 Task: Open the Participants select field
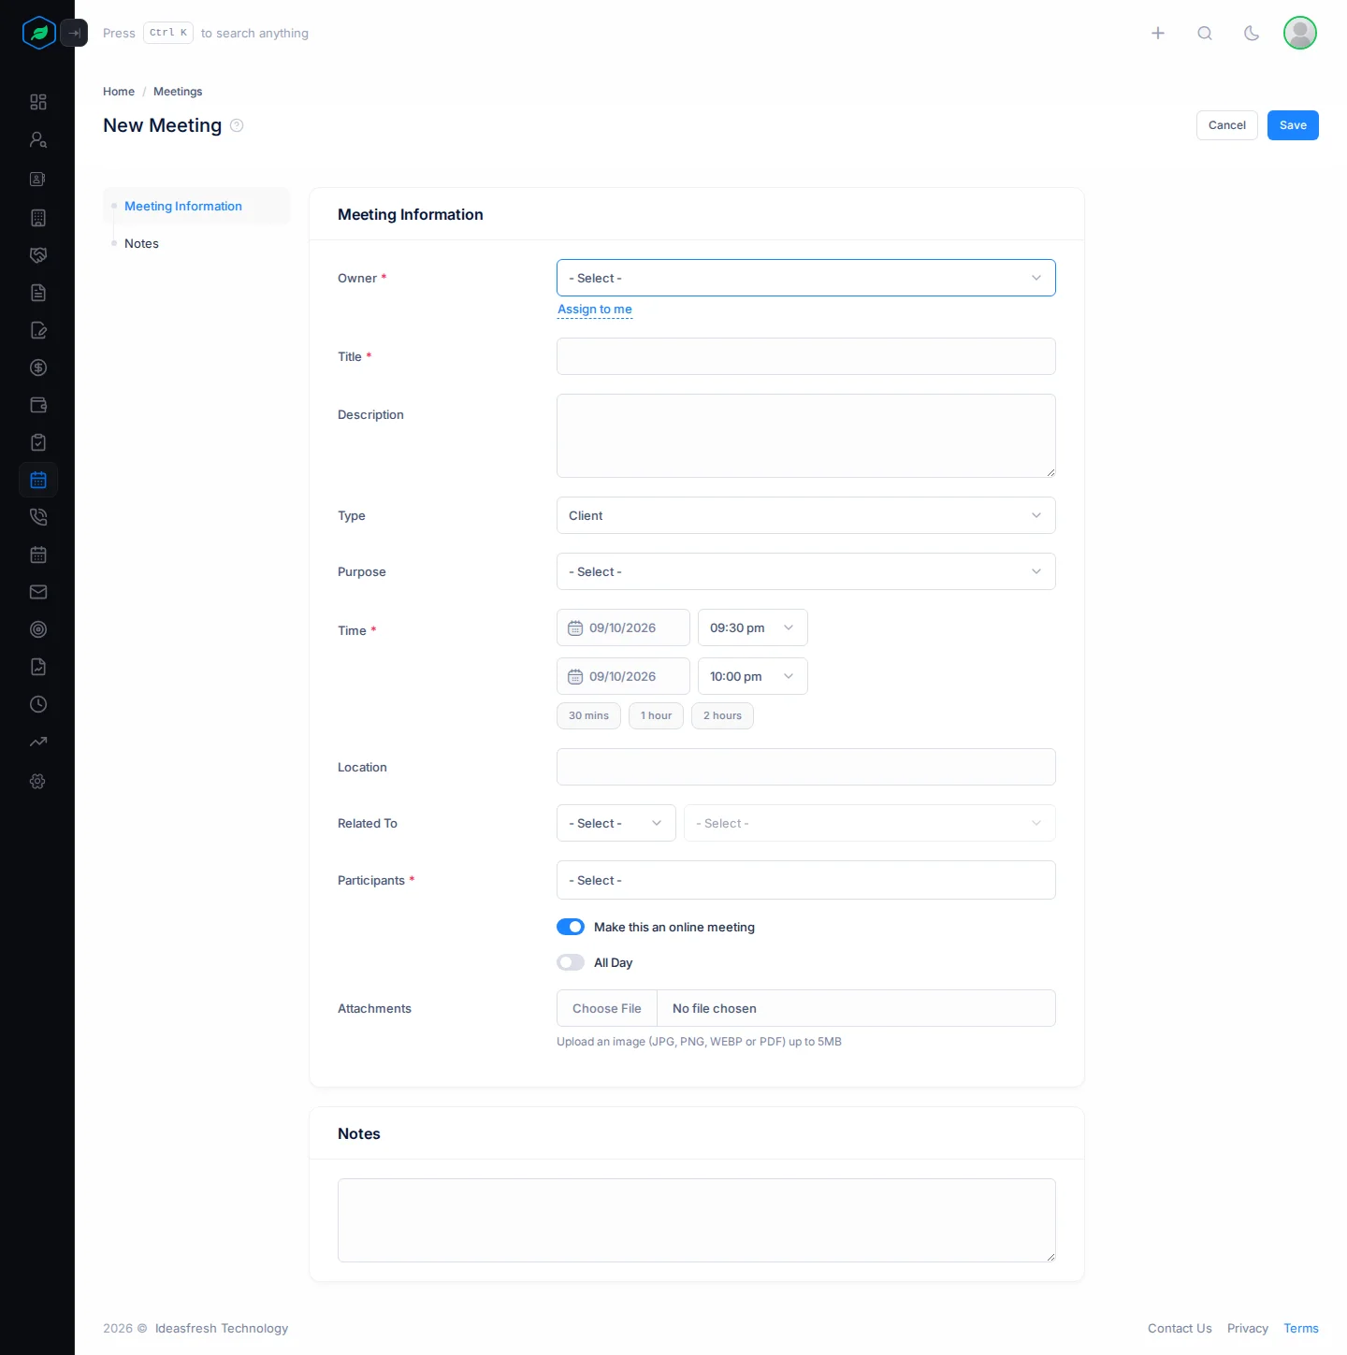806,880
